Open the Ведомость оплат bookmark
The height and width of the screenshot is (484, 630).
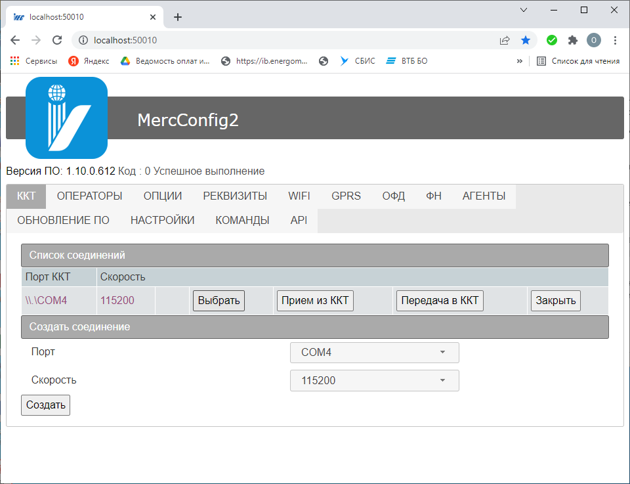click(x=165, y=61)
